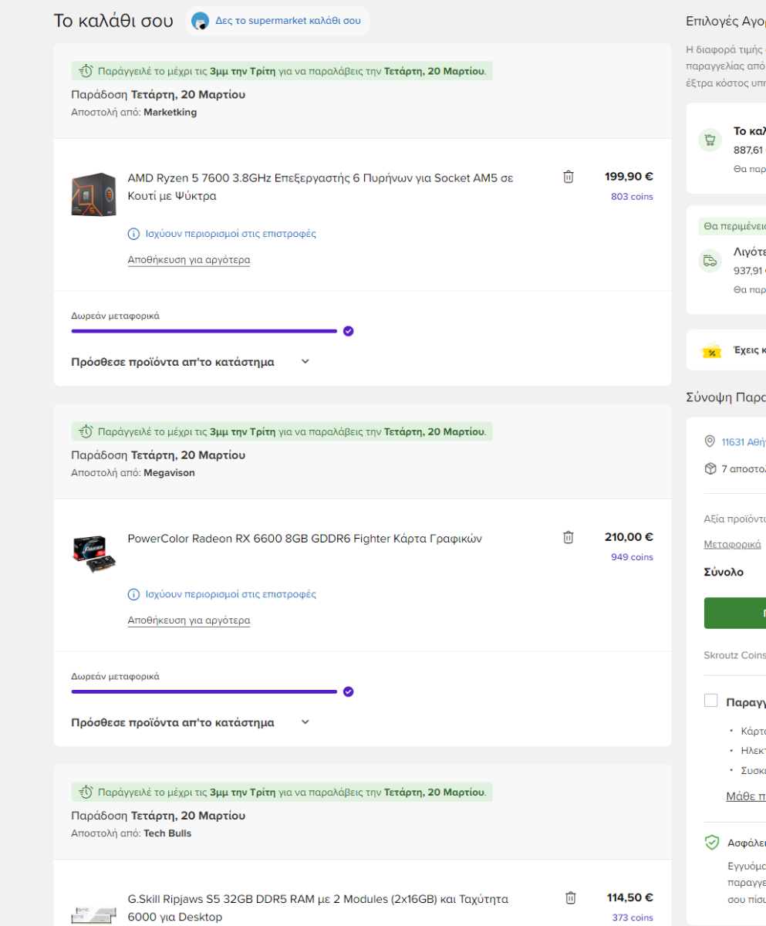766x926 pixels.
Task: Click the Megavison free shipping checkmark icon
Action: 348,691
